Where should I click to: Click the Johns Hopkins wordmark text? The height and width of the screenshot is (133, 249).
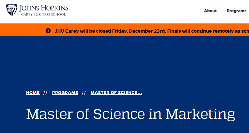tap(44, 8)
